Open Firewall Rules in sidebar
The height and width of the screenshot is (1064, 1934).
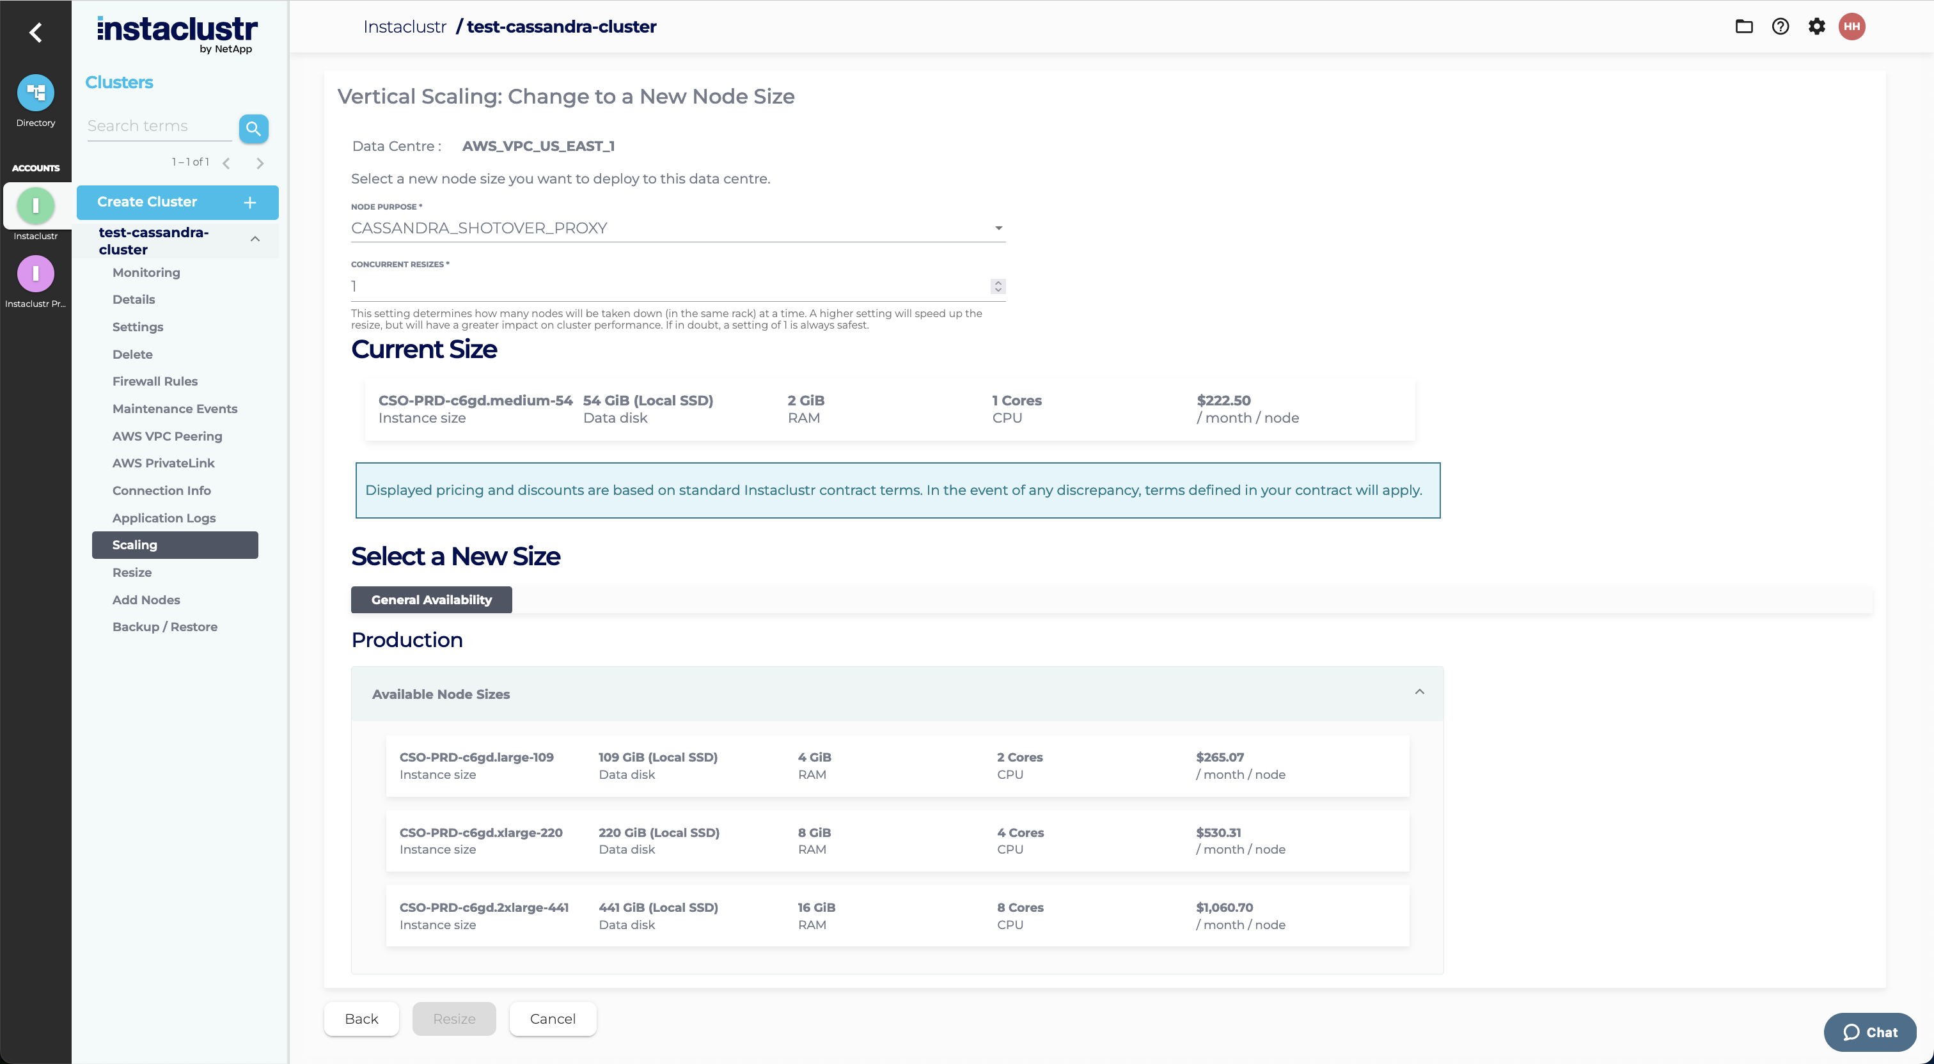[155, 382]
